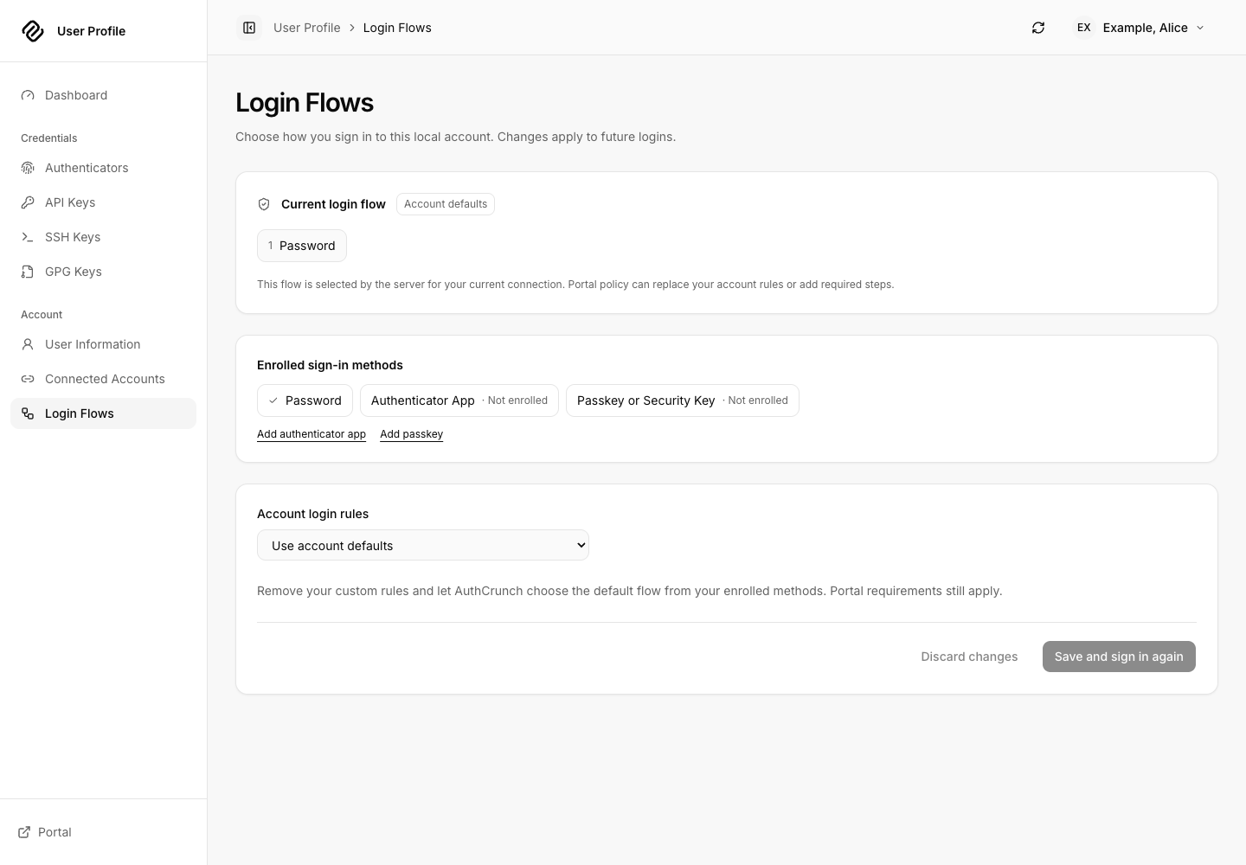Click the Add authenticator app link

(x=311, y=434)
